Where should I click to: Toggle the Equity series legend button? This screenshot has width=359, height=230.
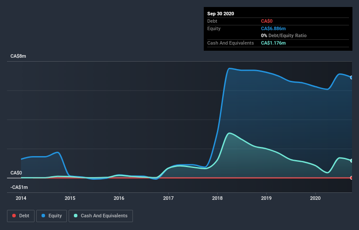(x=52, y=216)
